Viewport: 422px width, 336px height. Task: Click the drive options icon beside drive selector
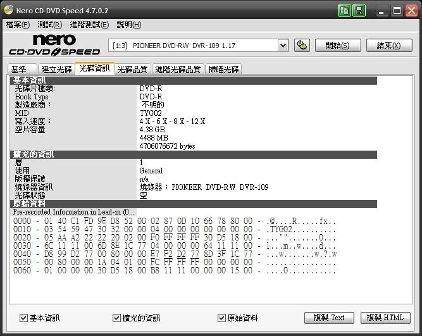[302, 45]
